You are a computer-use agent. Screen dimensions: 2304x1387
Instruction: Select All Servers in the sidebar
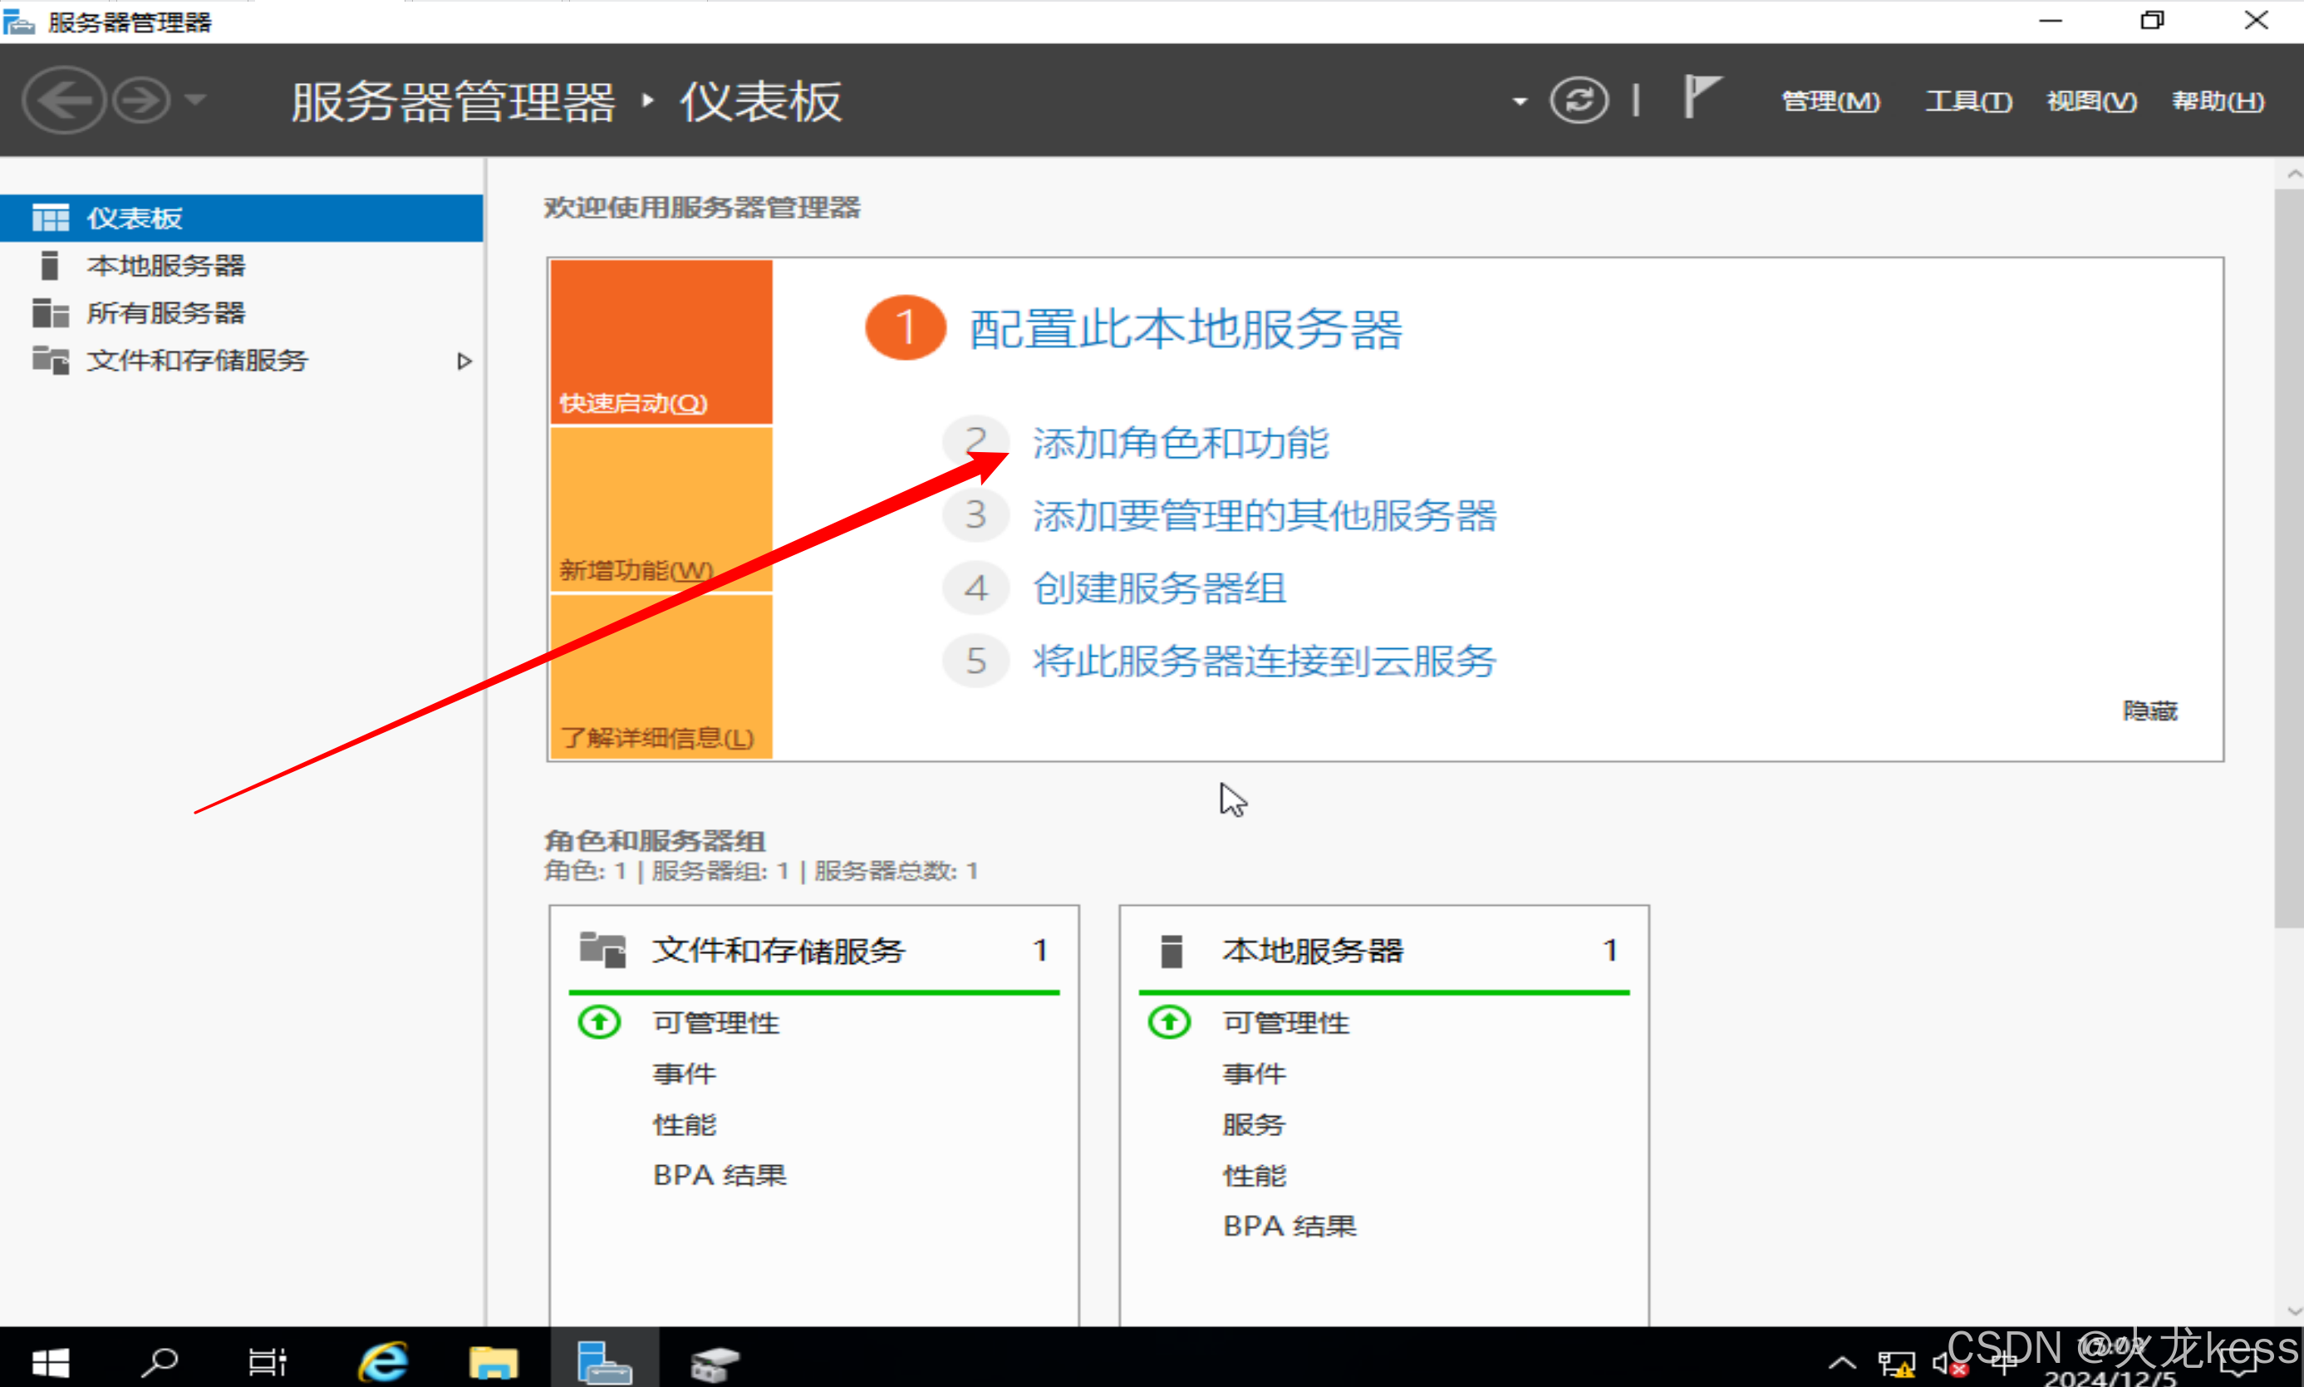(165, 313)
